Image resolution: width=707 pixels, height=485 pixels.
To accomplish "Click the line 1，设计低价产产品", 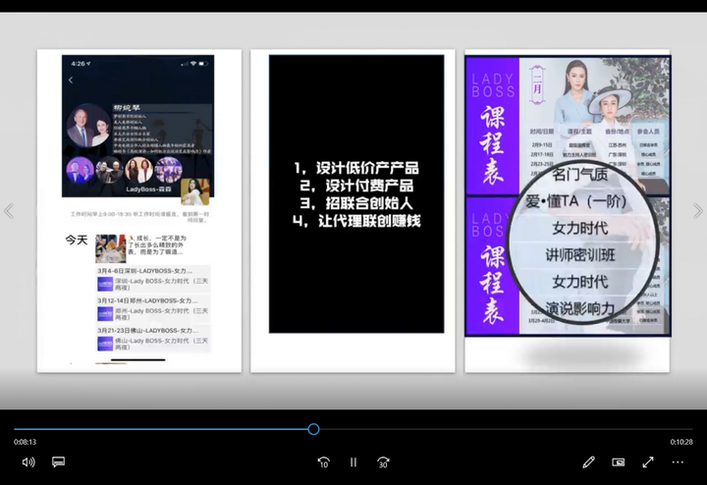I will [x=356, y=168].
